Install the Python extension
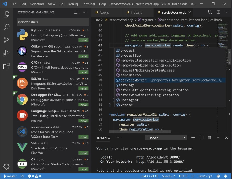Screen dimensions: 232x179 [83, 40]
